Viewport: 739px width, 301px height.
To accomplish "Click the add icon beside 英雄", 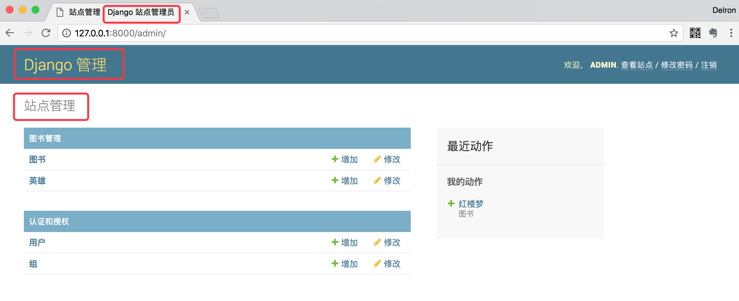I will click(334, 180).
